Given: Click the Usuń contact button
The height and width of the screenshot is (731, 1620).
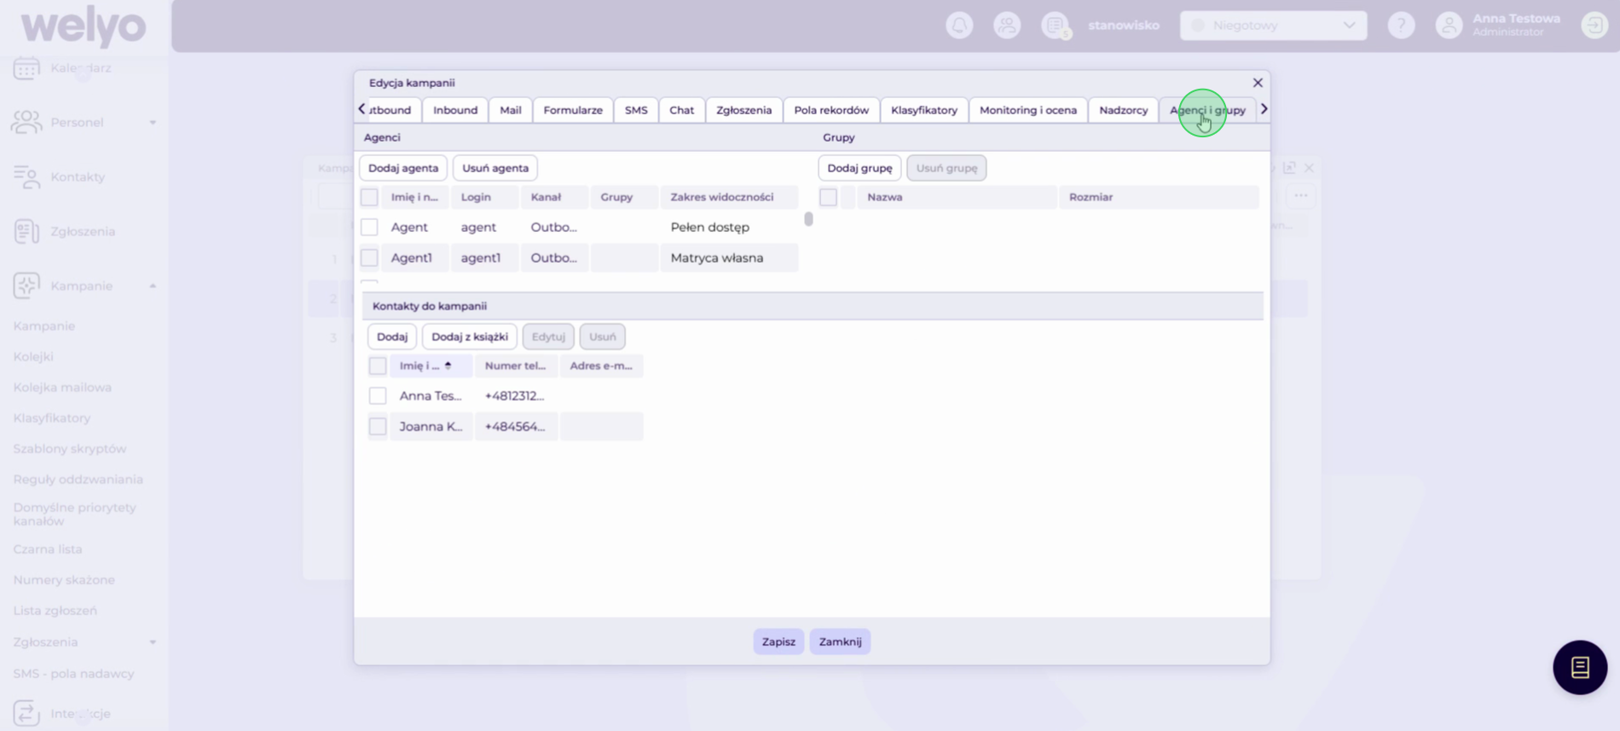Looking at the screenshot, I should pos(602,337).
